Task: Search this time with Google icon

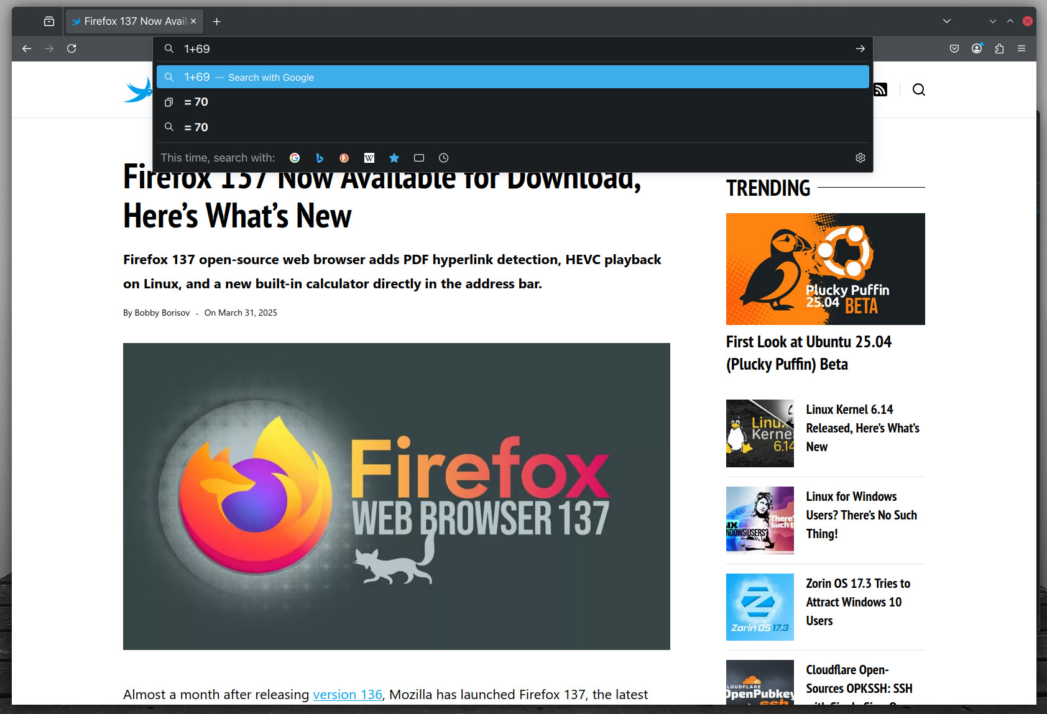Action: [x=295, y=158]
